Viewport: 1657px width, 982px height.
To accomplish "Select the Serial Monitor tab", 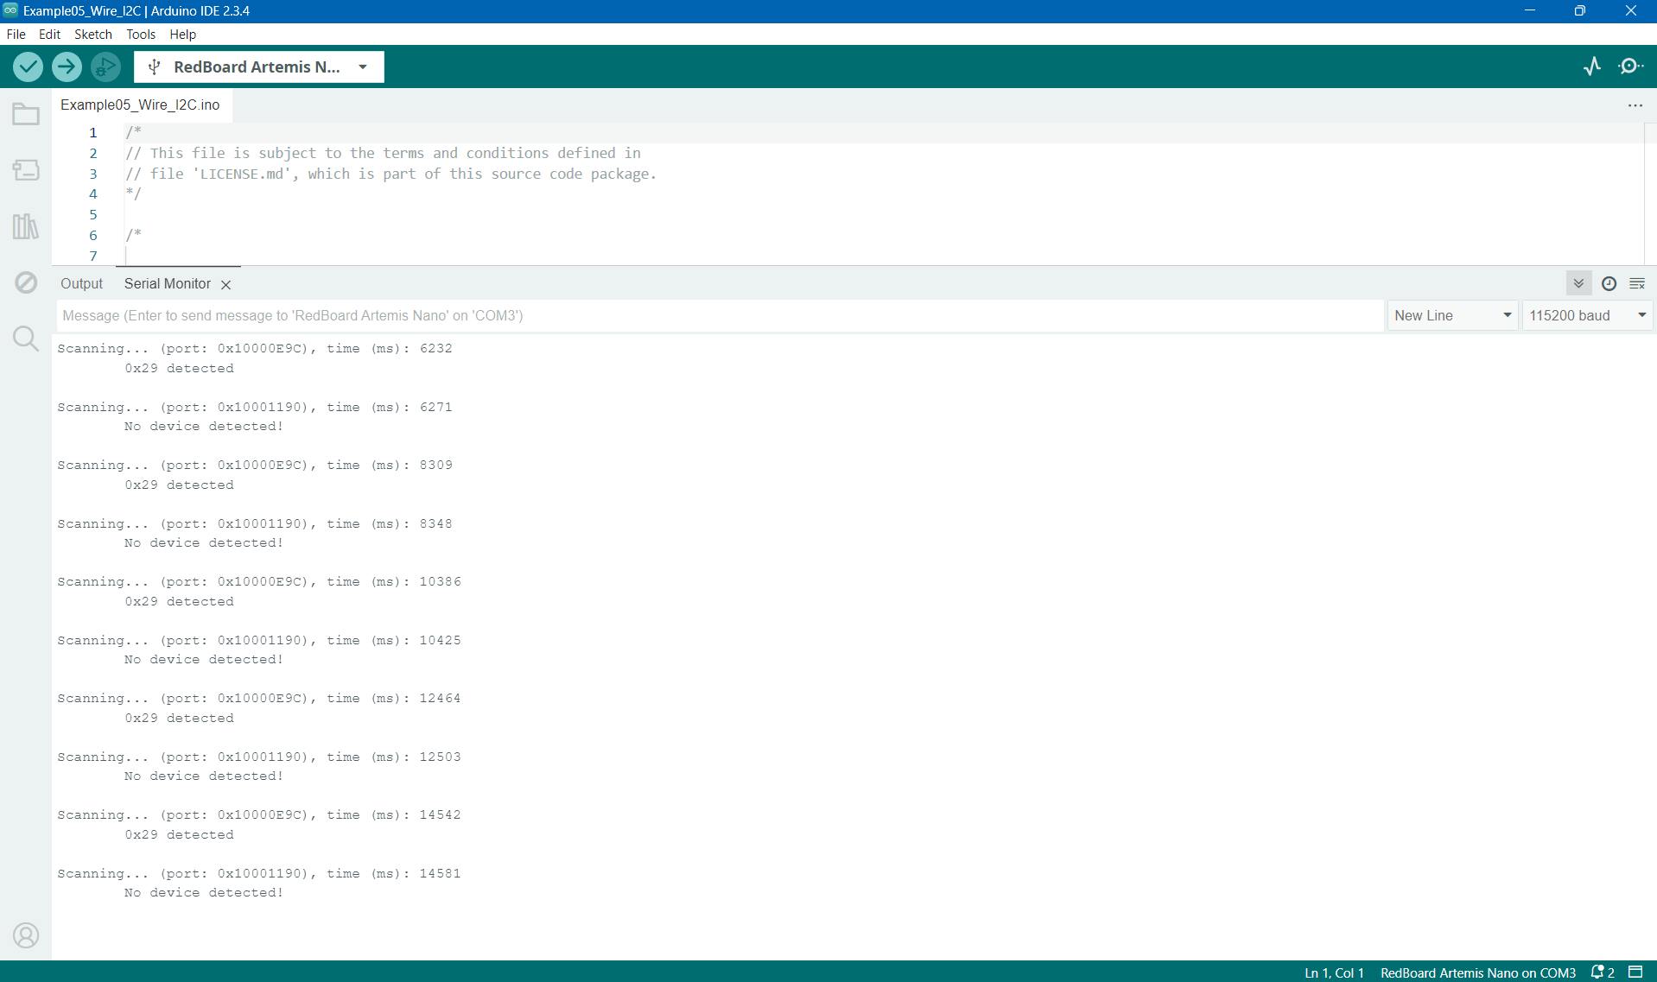I will click(168, 283).
